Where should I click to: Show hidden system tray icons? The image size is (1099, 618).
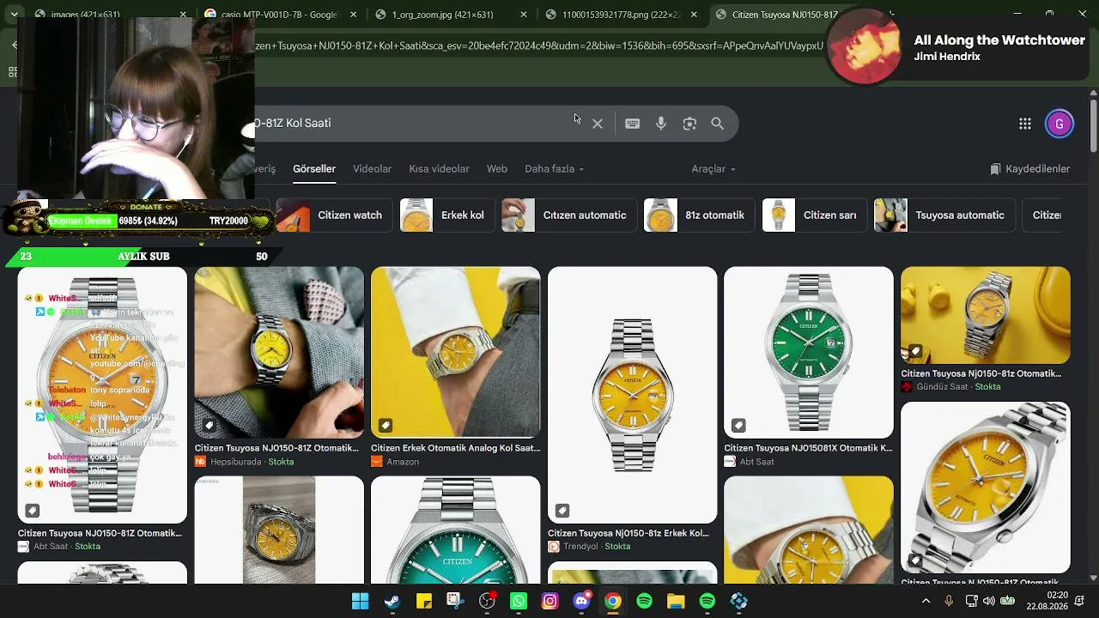coord(926,601)
